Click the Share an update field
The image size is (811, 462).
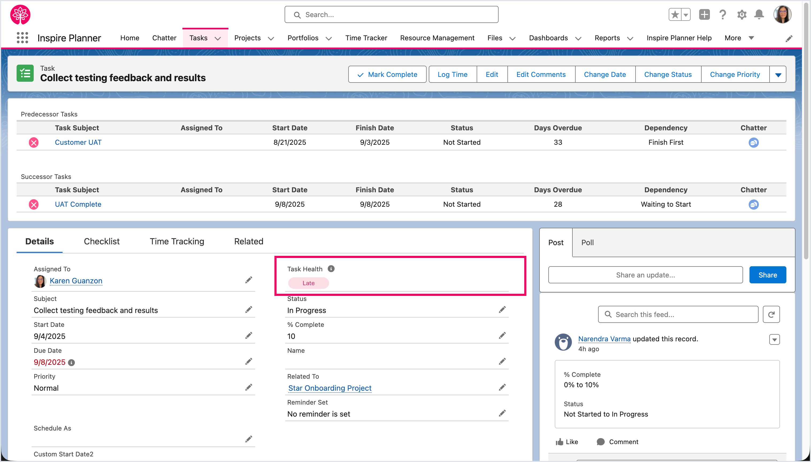point(645,275)
